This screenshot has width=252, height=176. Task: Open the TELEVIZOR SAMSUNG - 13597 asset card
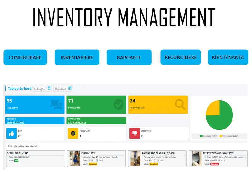pyautogui.click(x=219, y=158)
